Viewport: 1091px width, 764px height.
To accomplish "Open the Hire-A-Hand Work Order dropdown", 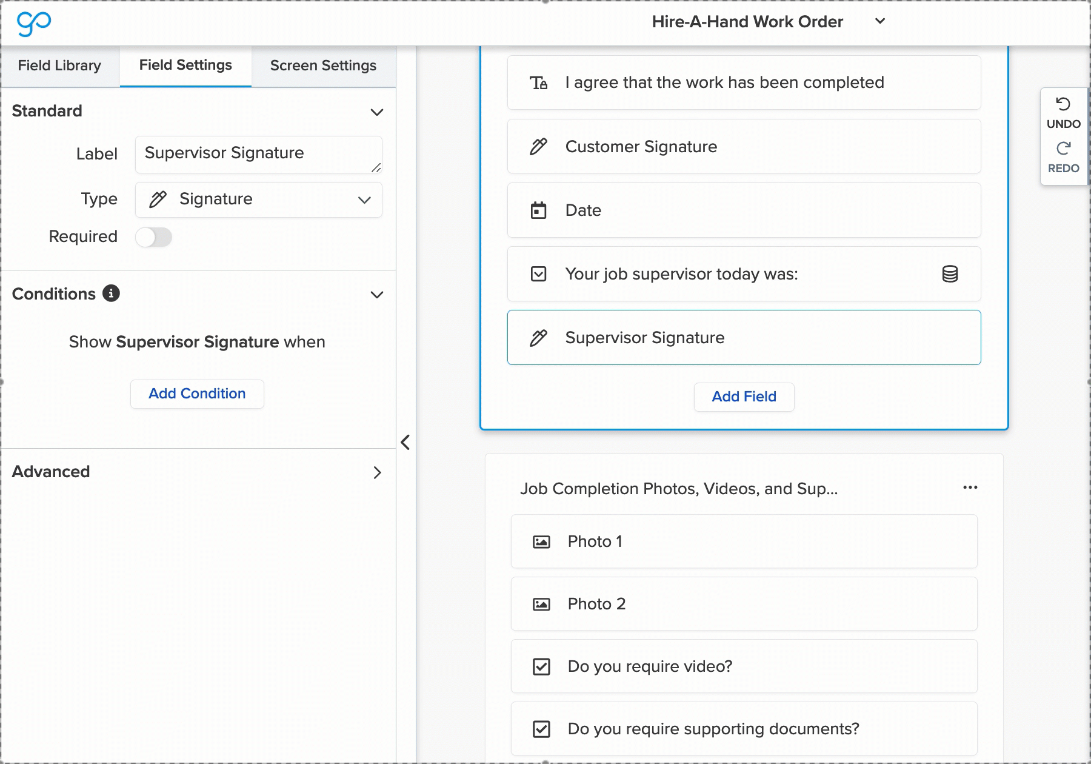I will [880, 21].
